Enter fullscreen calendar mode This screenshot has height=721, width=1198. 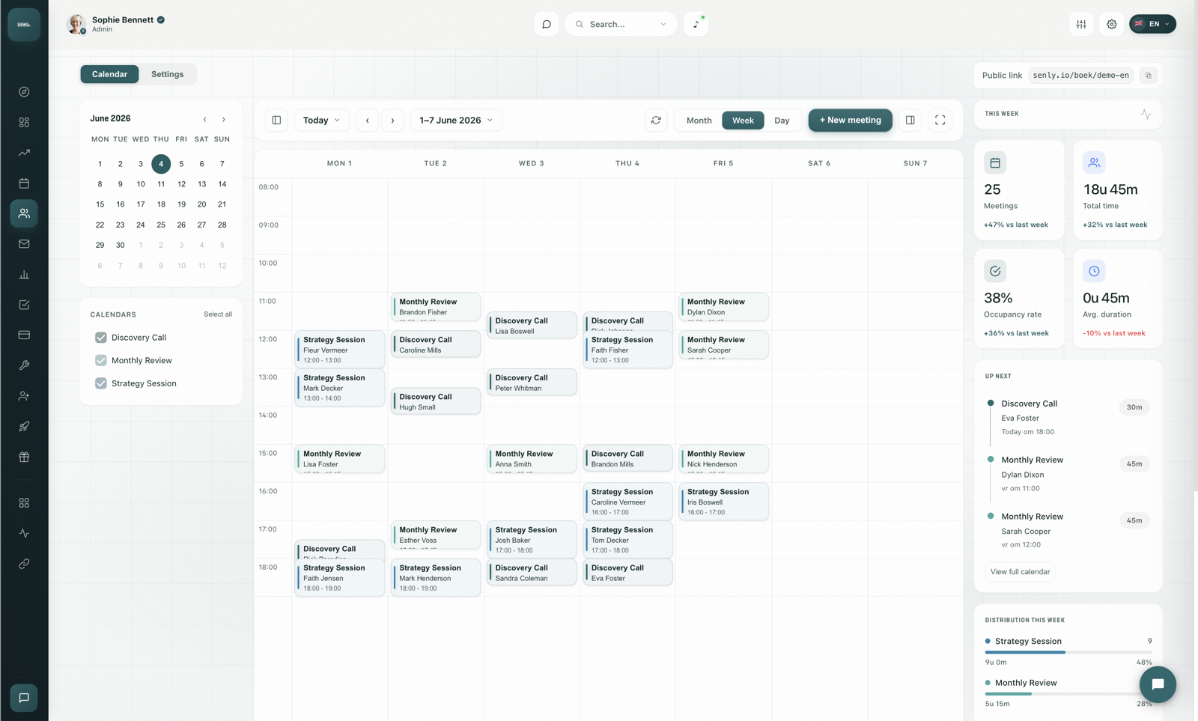[x=940, y=121]
